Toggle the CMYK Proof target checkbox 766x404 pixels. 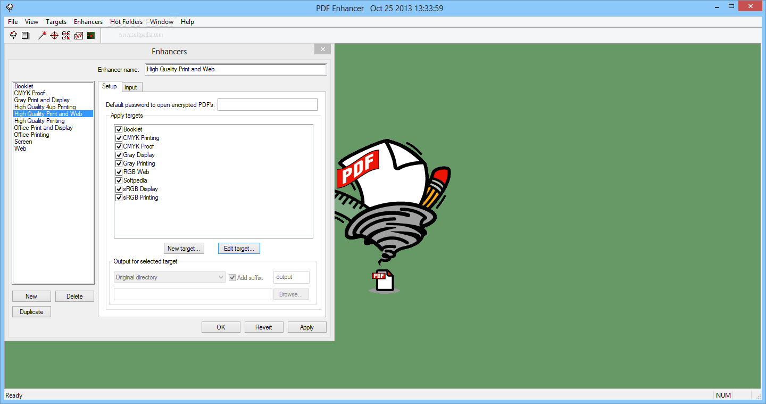click(x=119, y=146)
